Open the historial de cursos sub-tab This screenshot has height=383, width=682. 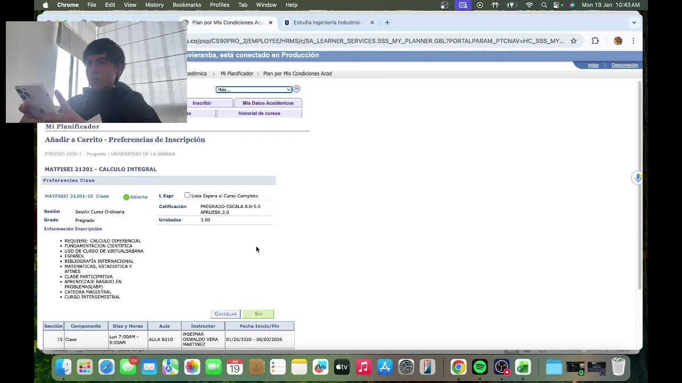259,113
